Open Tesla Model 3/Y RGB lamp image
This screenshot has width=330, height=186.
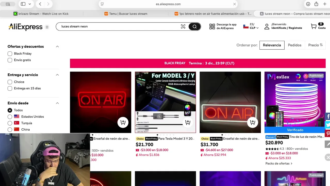click(165, 102)
